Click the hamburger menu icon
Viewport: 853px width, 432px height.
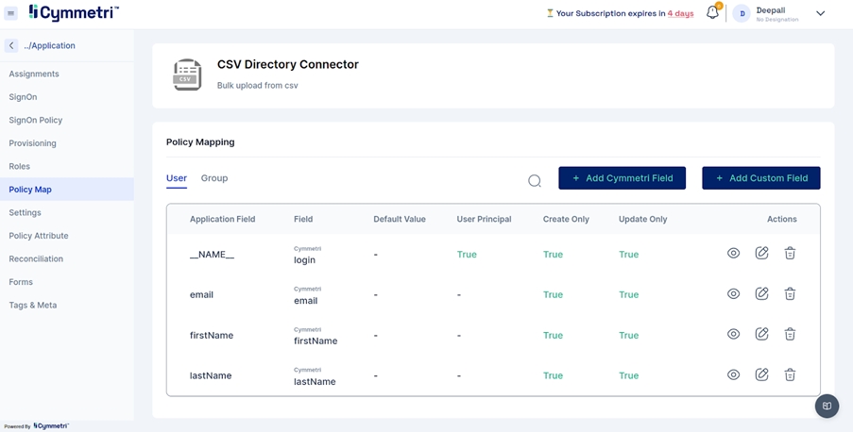[11, 13]
